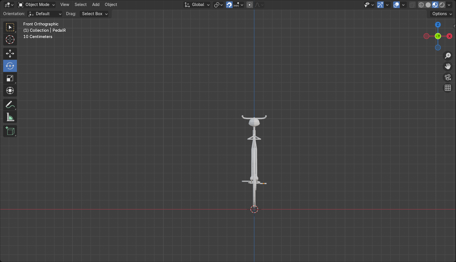This screenshot has width=456, height=262.
Task: Choose the Move tool
Action: (x=10, y=54)
